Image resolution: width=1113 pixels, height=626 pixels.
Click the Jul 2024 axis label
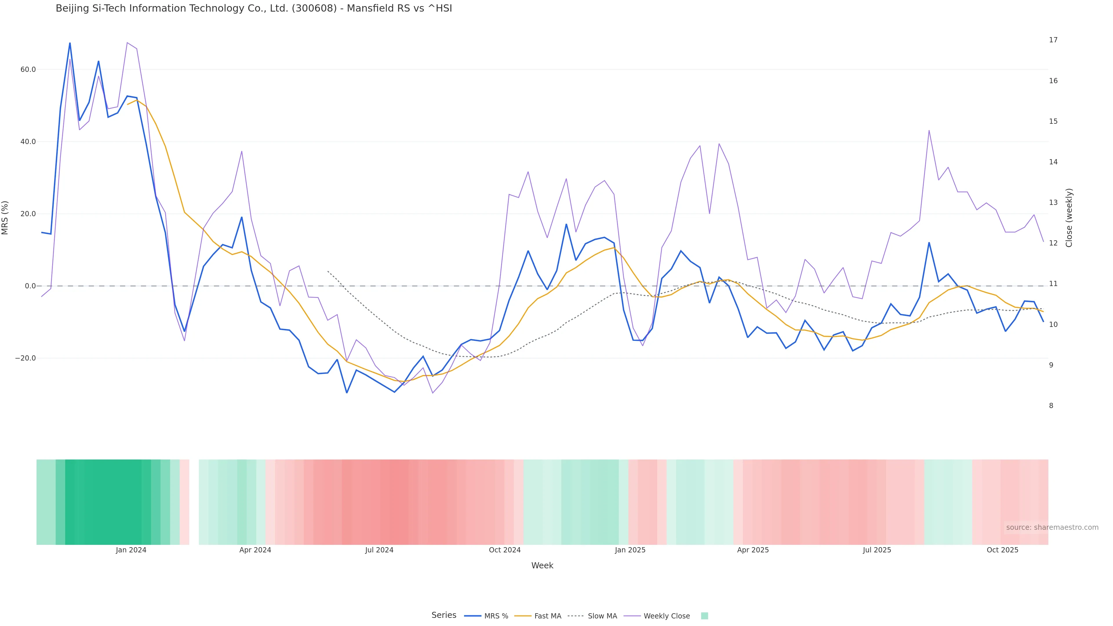click(379, 550)
